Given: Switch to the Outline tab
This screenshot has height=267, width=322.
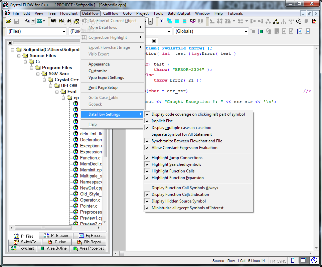Looking at the screenshot, I should click(x=57, y=242).
